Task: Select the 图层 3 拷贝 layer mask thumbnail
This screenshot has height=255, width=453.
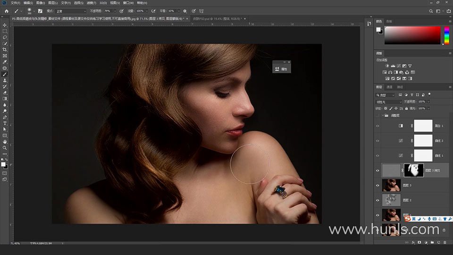Action: coord(414,170)
